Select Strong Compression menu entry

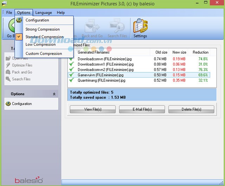[44, 29]
